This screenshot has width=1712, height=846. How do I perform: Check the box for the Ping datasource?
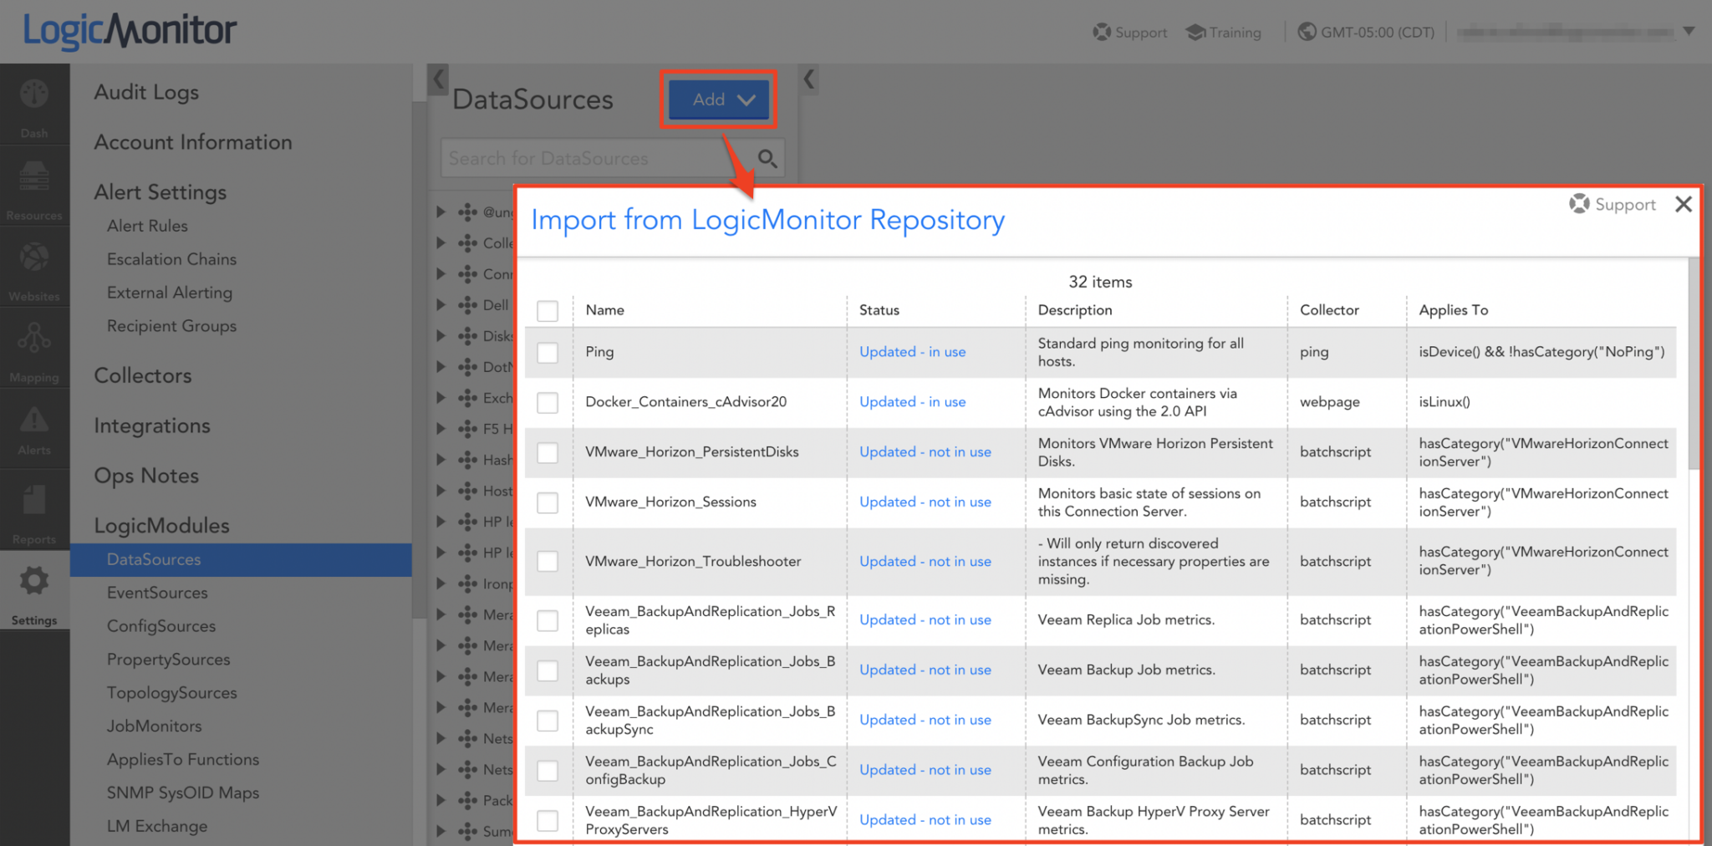pyautogui.click(x=548, y=353)
